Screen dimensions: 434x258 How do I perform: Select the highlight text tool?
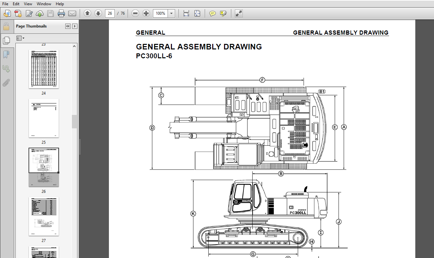coord(223,13)
